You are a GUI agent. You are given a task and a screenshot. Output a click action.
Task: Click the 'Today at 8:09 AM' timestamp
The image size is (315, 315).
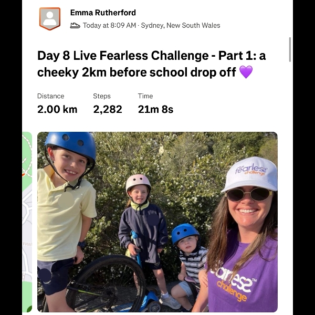tap(110, 26)
